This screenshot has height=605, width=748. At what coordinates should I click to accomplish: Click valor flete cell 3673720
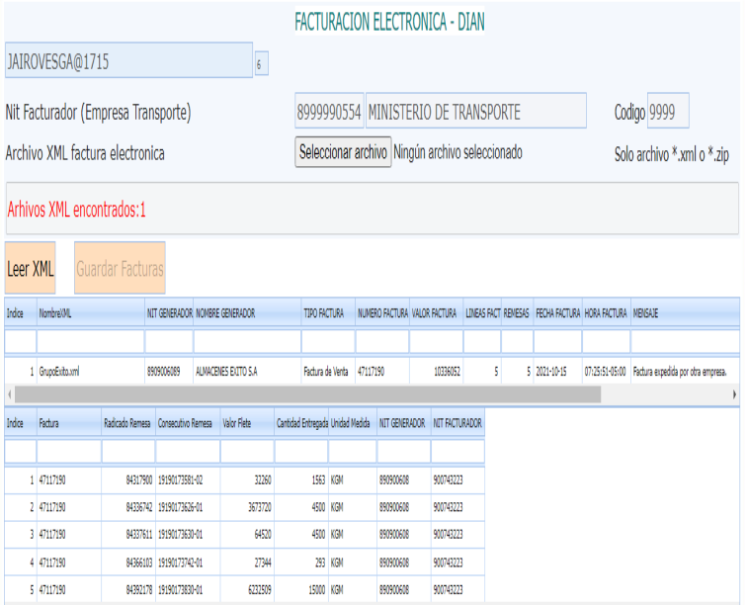click(x=247, y=507)
